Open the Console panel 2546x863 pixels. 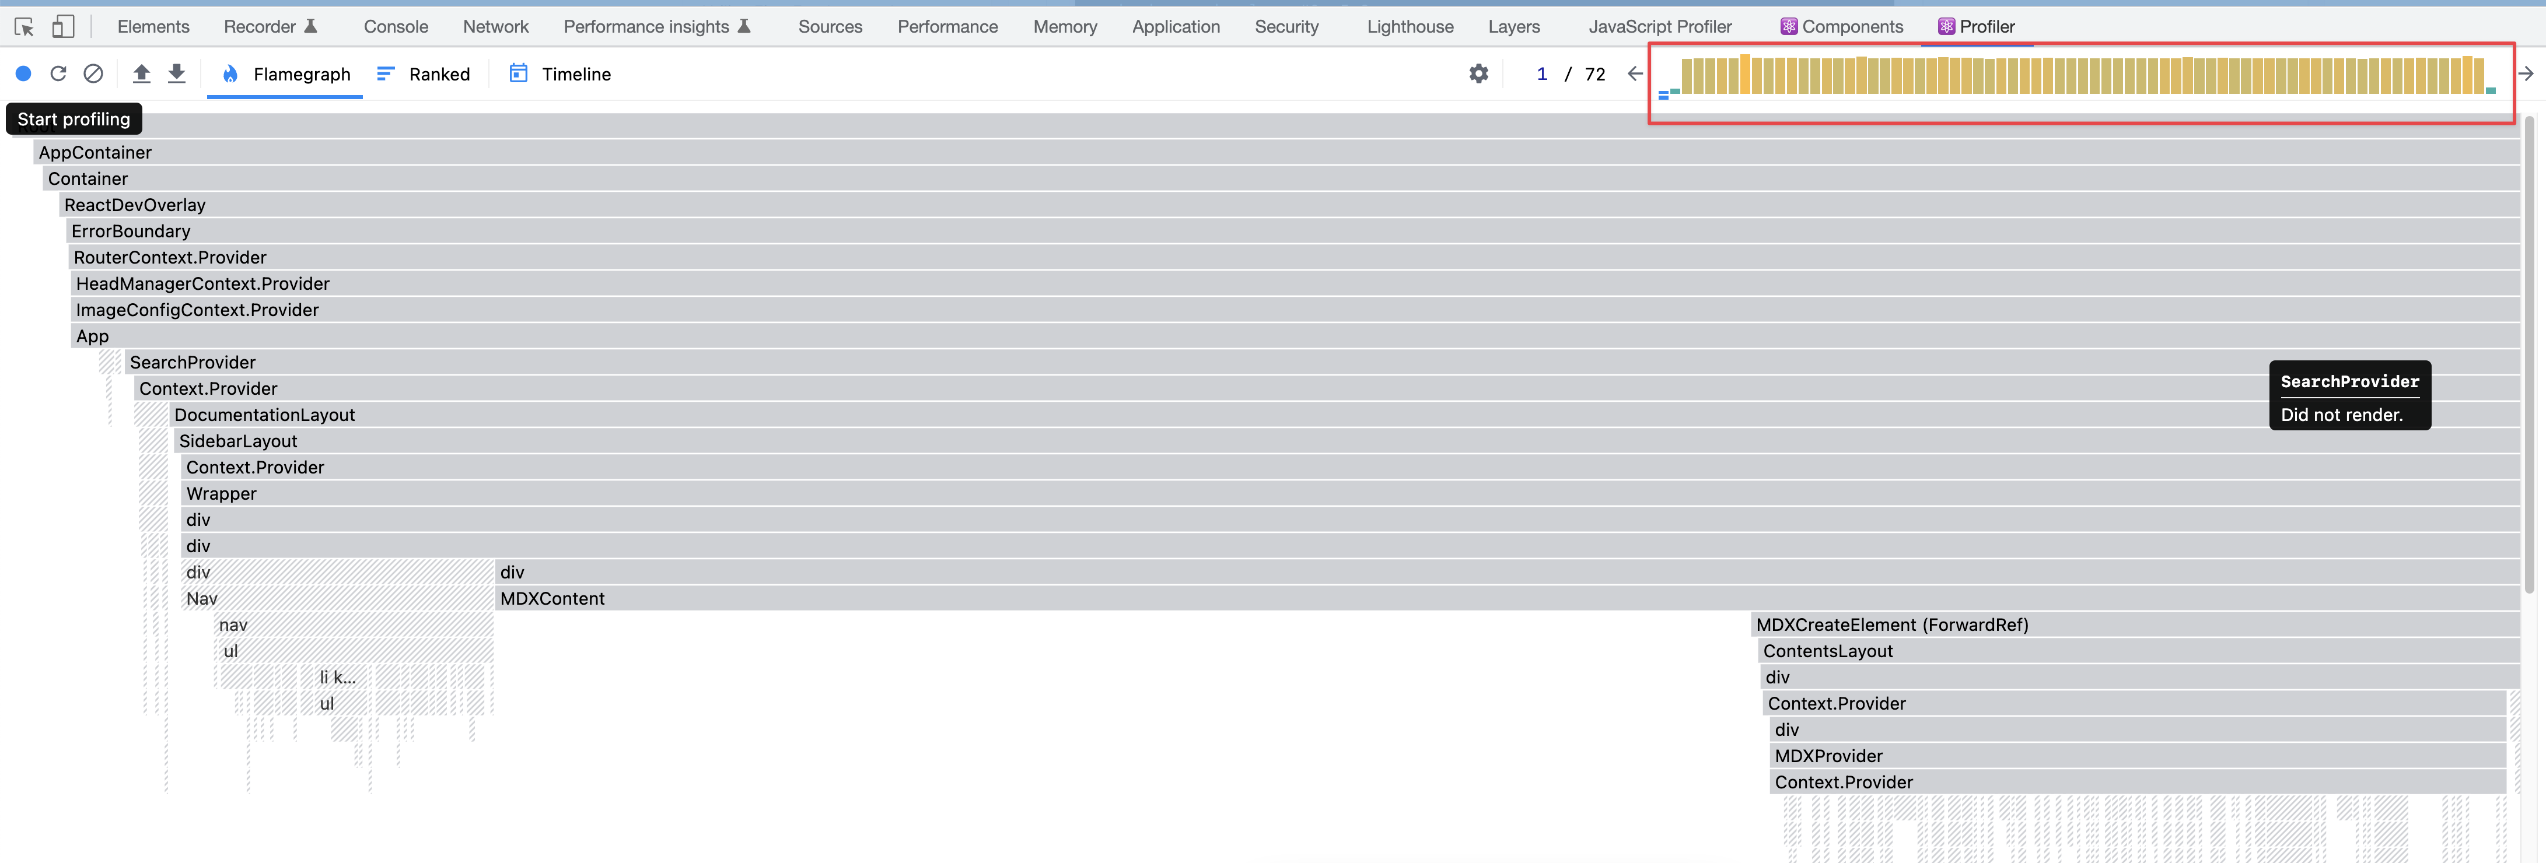pos(396,27)
